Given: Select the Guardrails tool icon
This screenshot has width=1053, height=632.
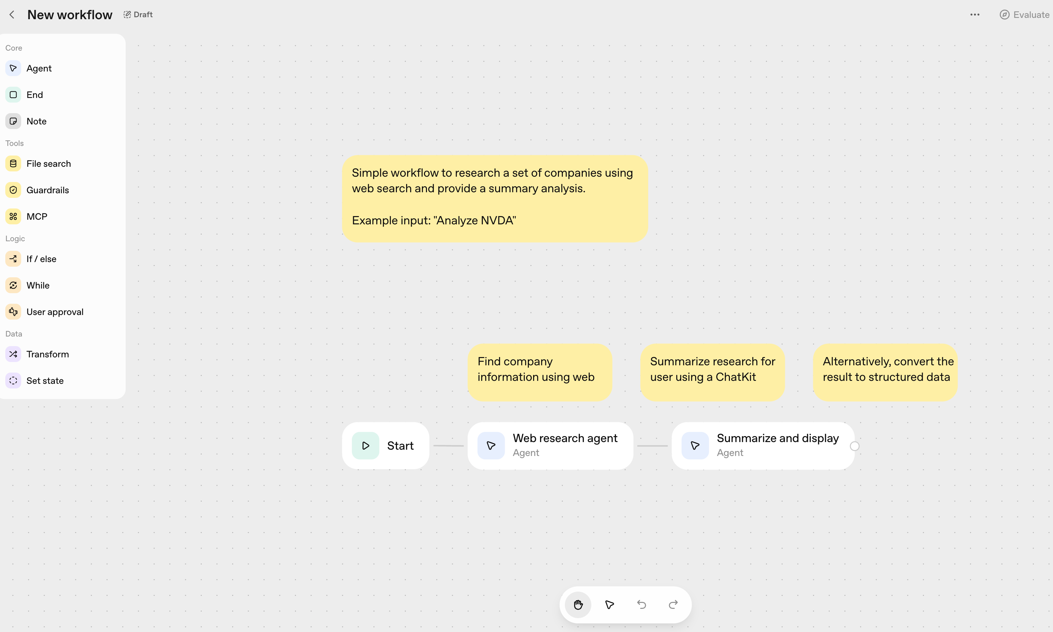Looking at the screenshot, I should (13, 190).
